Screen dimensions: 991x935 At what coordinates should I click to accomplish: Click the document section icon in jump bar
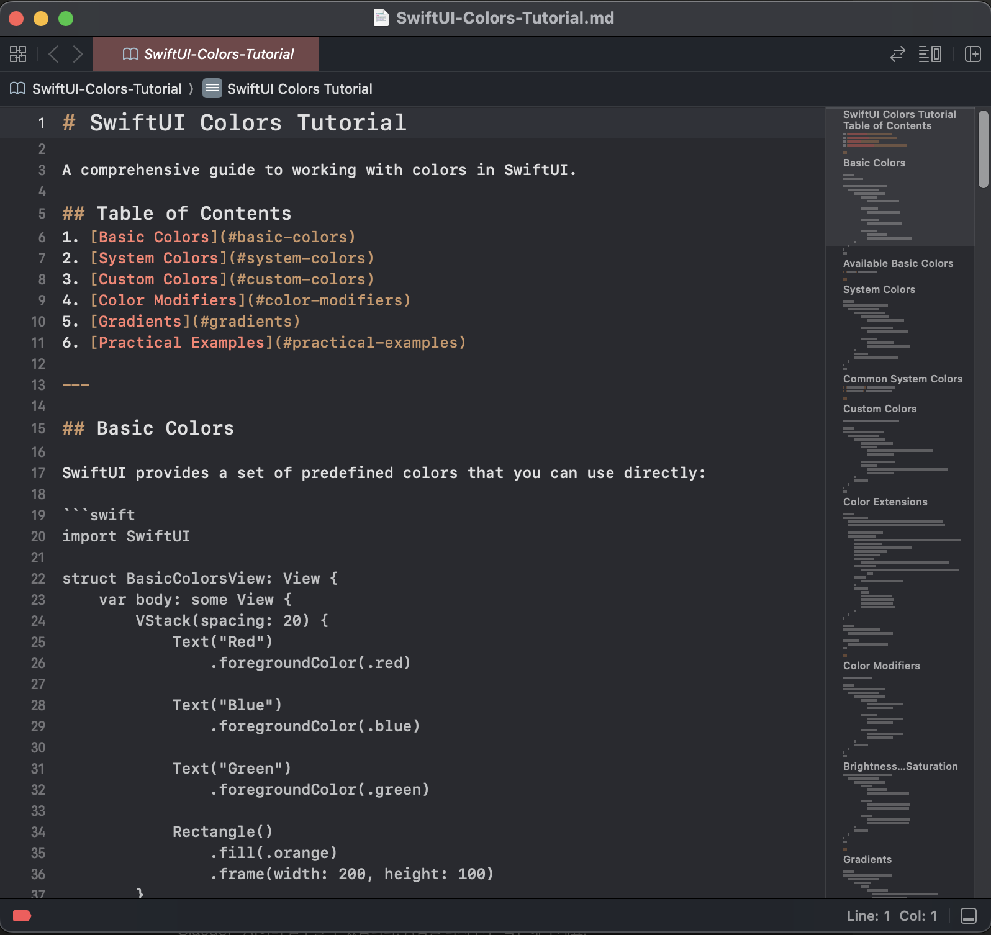(212, 89)
